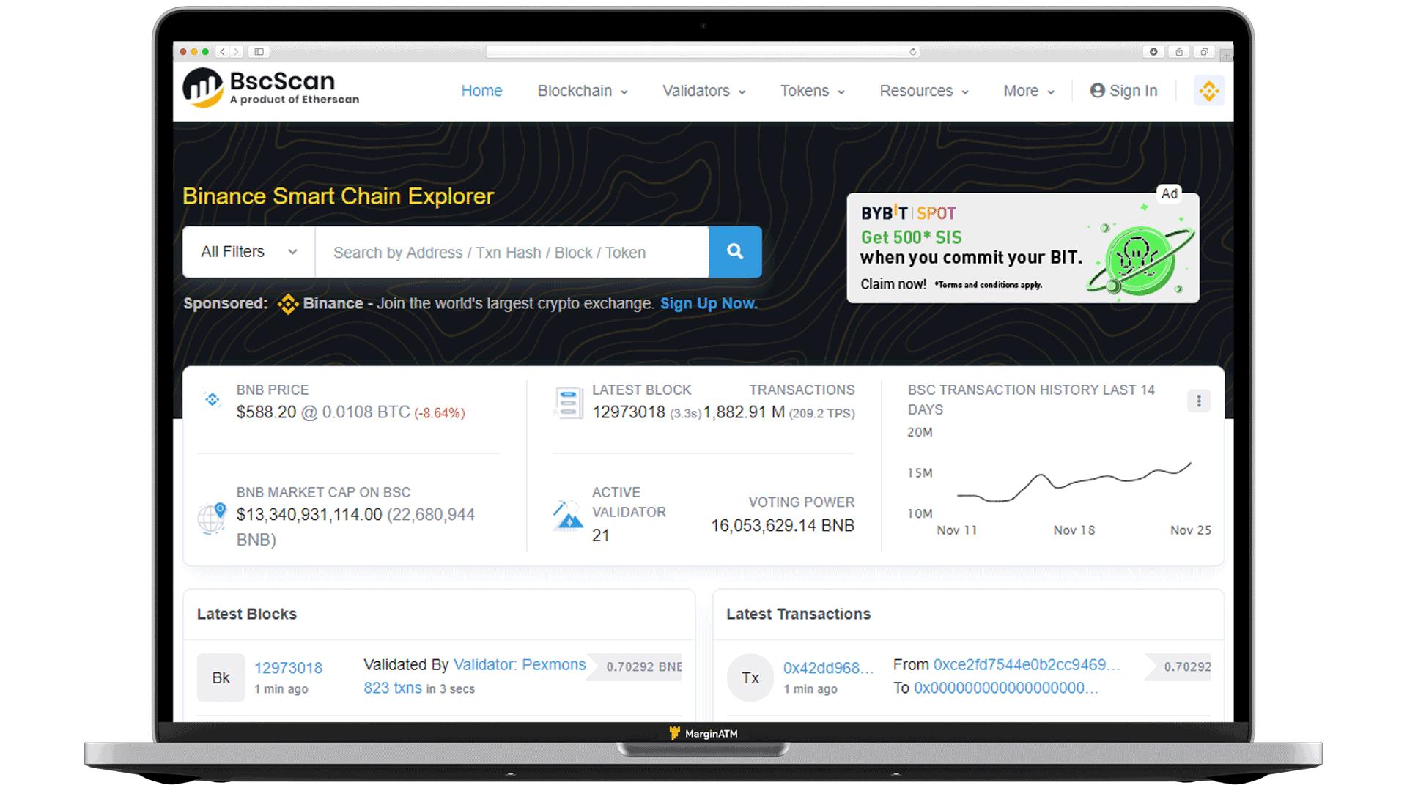Expand the Tokens dropdown menu

pos(812,91)
